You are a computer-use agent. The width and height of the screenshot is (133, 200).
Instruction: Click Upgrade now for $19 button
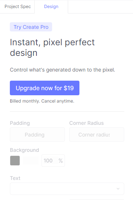(44, 88)
